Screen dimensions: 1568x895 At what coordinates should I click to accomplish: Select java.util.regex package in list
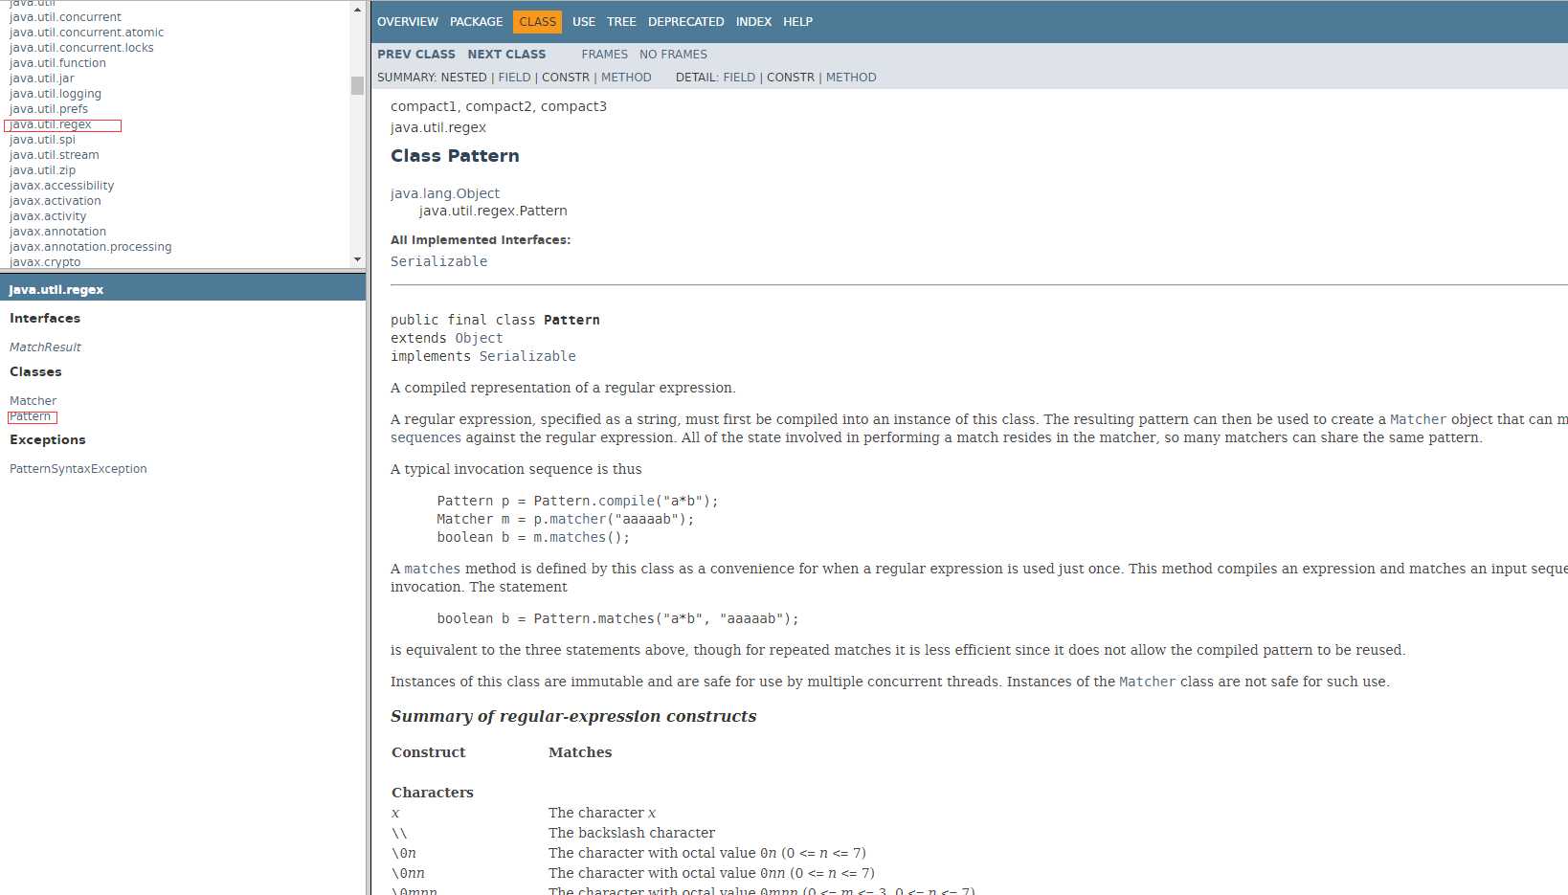[x=51, y=124]
